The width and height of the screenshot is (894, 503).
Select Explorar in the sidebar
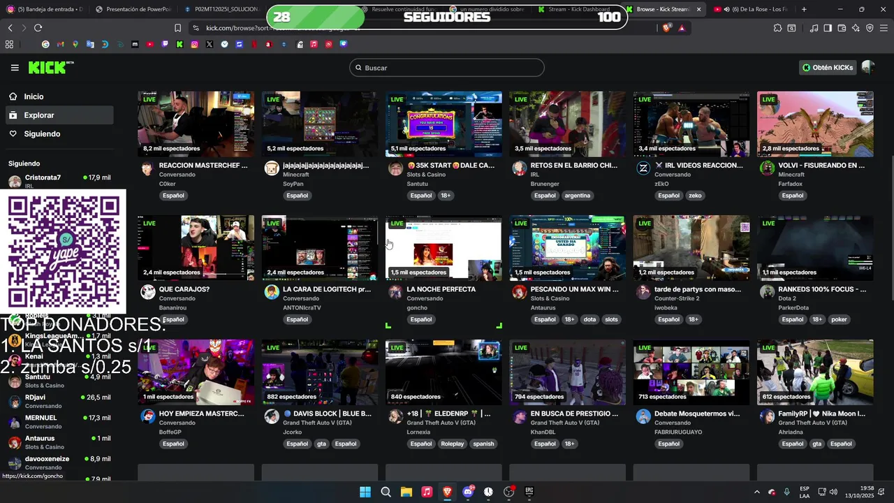tap(59, 115)
